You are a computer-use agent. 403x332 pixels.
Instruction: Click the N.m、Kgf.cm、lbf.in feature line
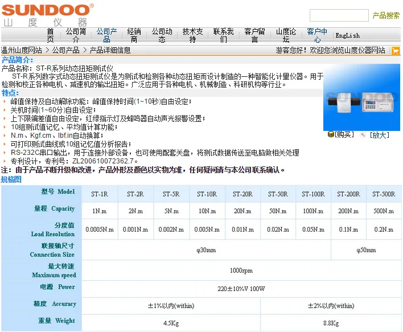(x=57, y=136)
